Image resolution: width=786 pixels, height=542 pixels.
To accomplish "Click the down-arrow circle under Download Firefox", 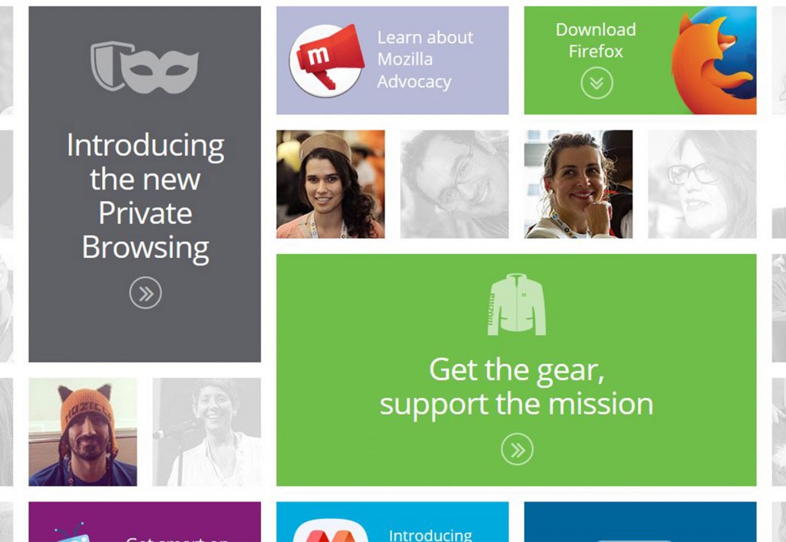I will [596, 83].
